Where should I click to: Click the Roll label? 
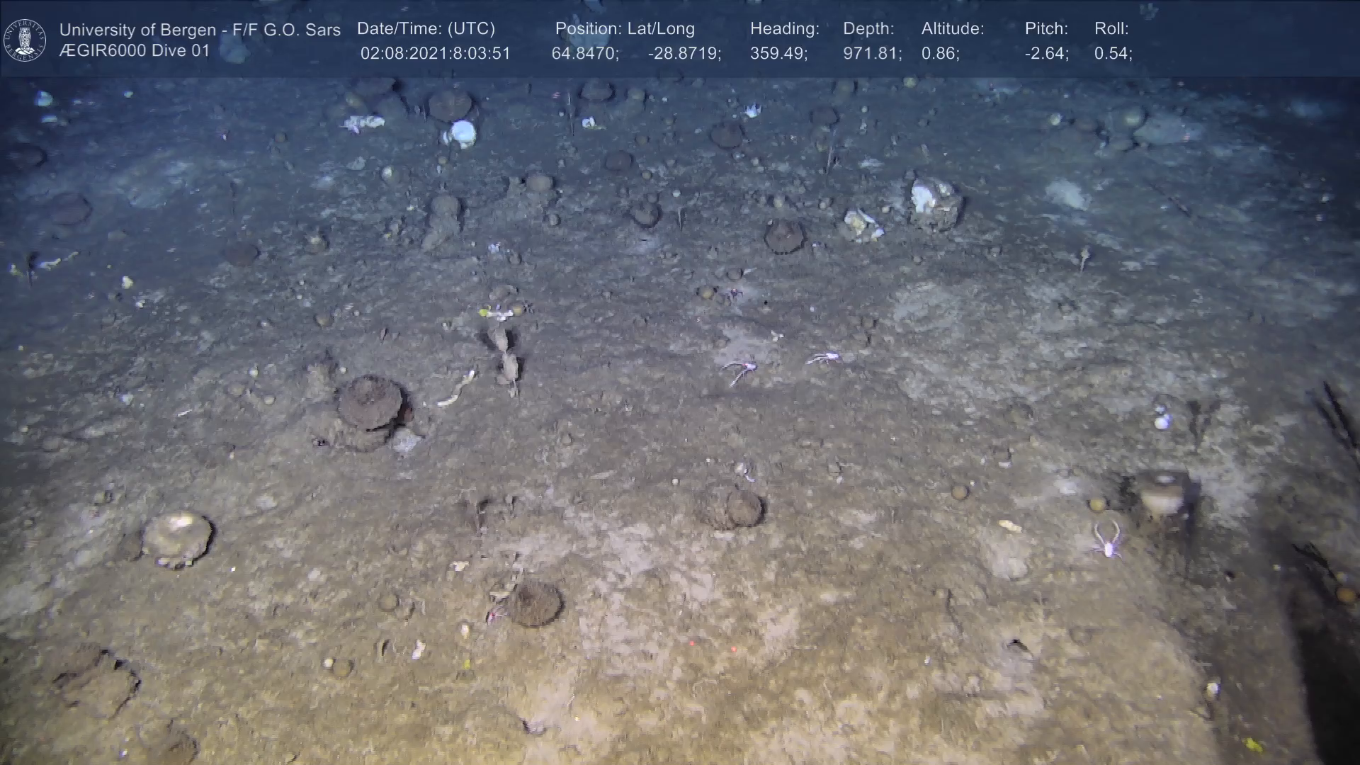point(1111,29)
